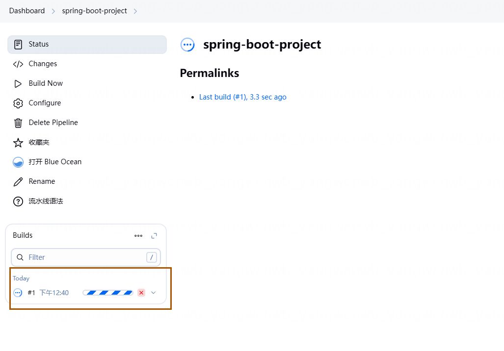Click the Configure gear icon
This screenshot has width=504, height=351.
(x=18, y=103)
